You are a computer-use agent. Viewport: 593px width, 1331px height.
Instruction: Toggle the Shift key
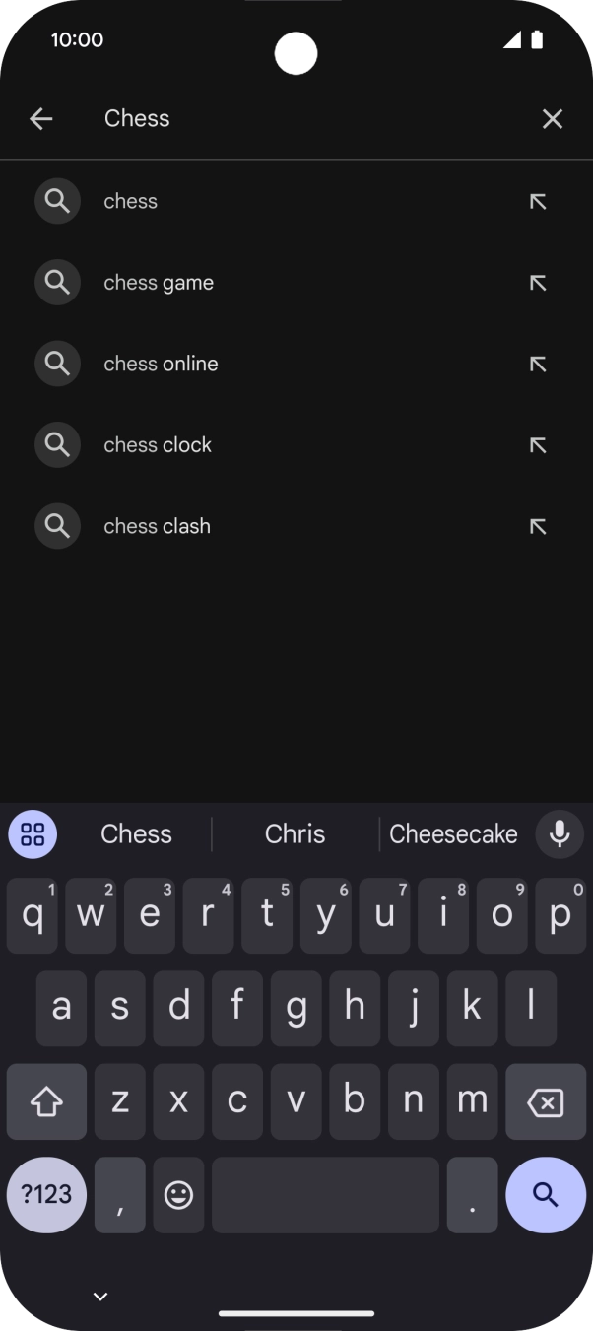(x=46, y=1101)
